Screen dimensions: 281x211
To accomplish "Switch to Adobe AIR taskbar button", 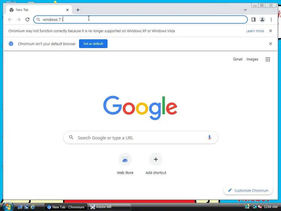I will coord(109,207).
